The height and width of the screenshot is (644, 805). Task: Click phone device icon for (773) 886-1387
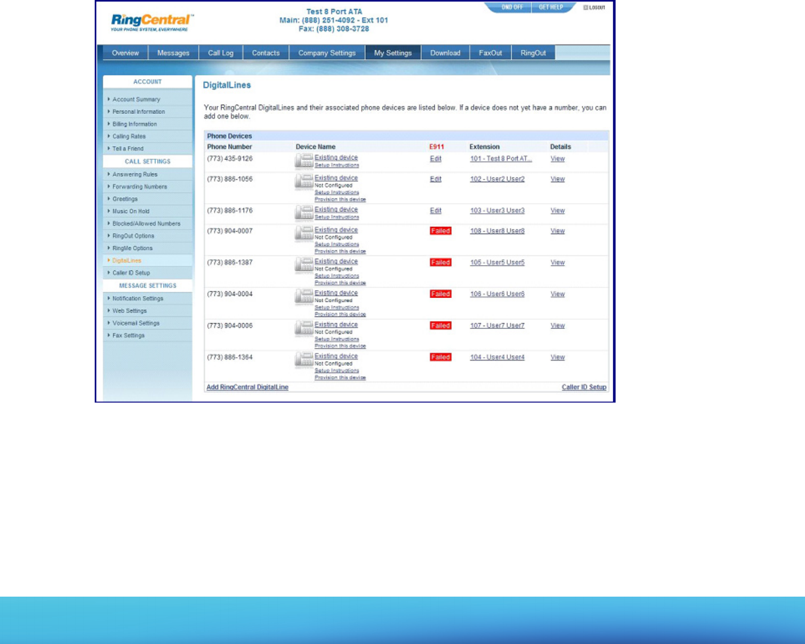click(304, 265)
